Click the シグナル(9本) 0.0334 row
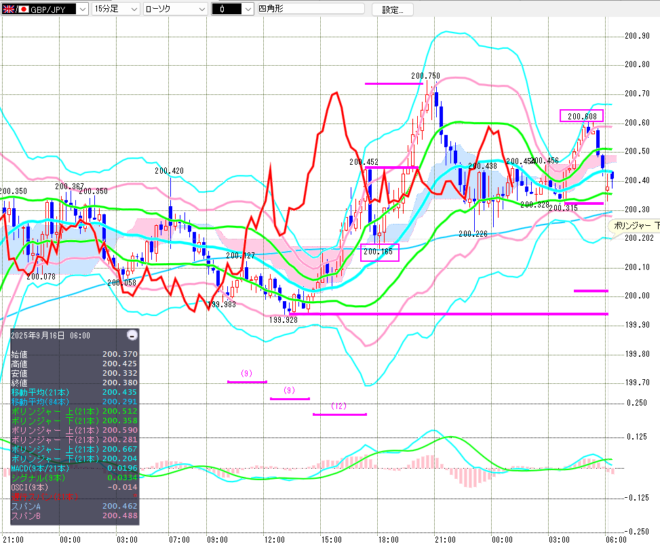The width and height of the screenshot is (660, 546). tap(74, 477)
